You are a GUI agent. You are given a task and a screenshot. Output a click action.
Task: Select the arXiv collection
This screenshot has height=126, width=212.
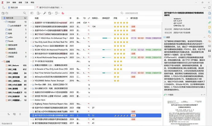pyautogui.click(x=10, y=37)
